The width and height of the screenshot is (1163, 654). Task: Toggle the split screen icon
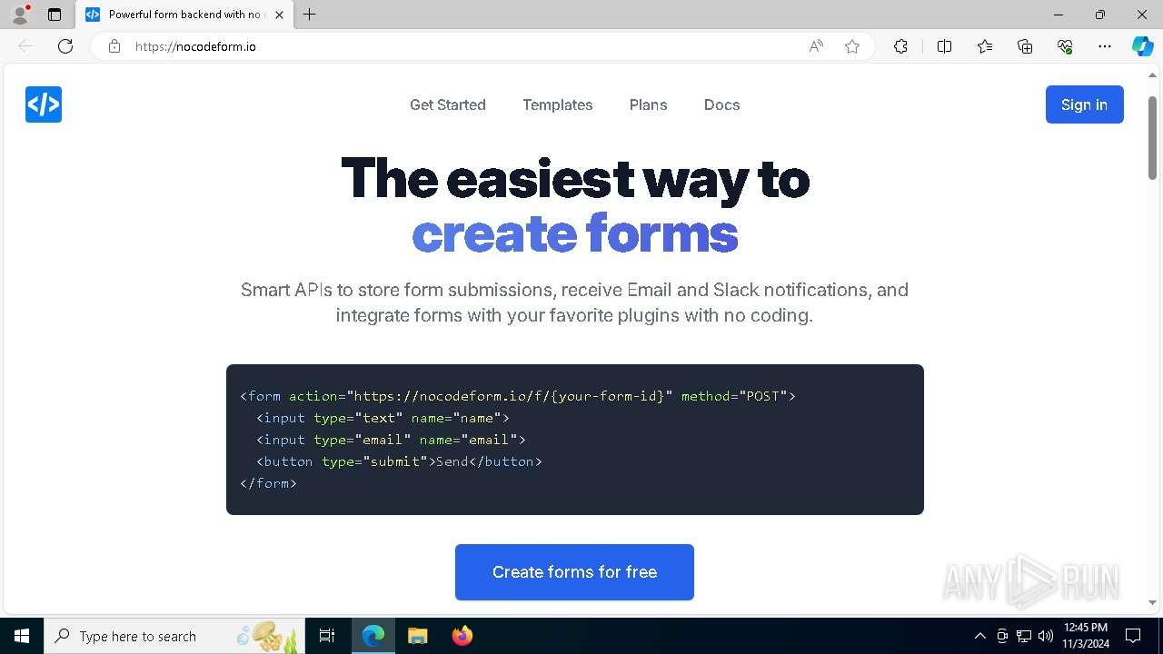944,46
